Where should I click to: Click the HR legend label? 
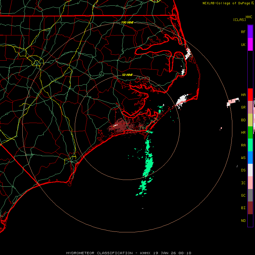pyautogui.click(x=243, y=133)
